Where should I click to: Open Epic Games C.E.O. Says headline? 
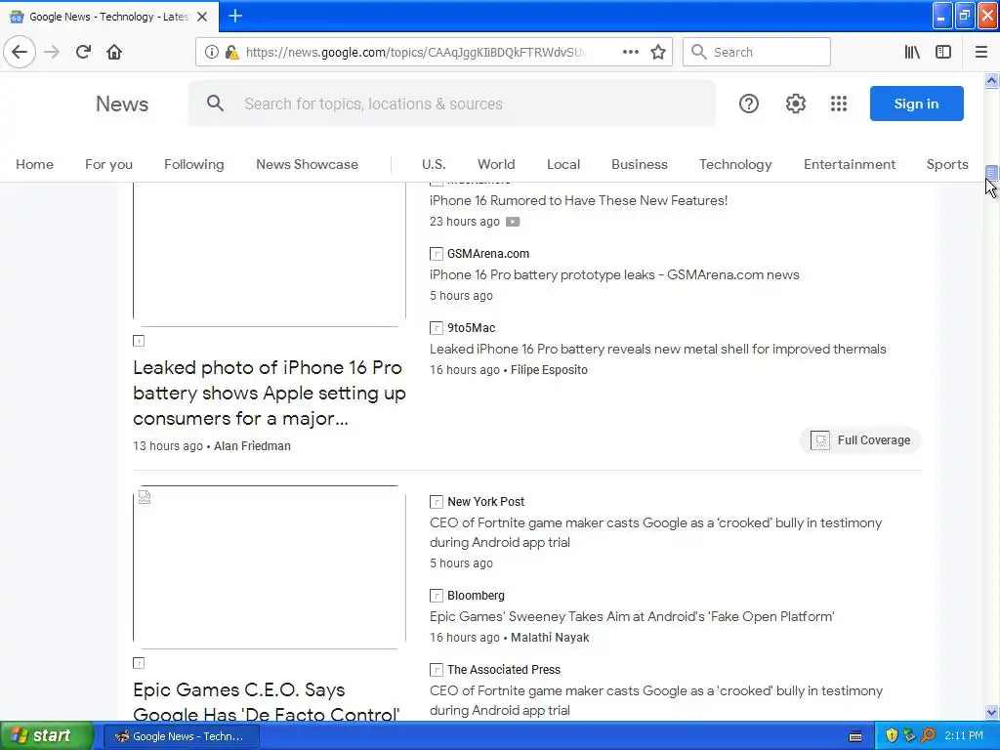click(x=267, y=701)
